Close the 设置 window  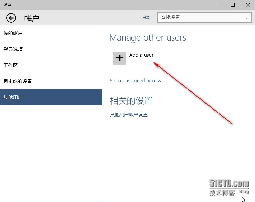coord(248,5)
